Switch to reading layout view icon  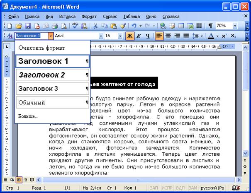tap(32, 180)
